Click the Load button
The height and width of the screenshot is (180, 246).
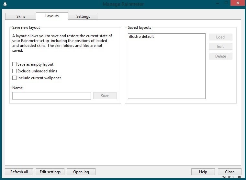click(x=220, y=37)
